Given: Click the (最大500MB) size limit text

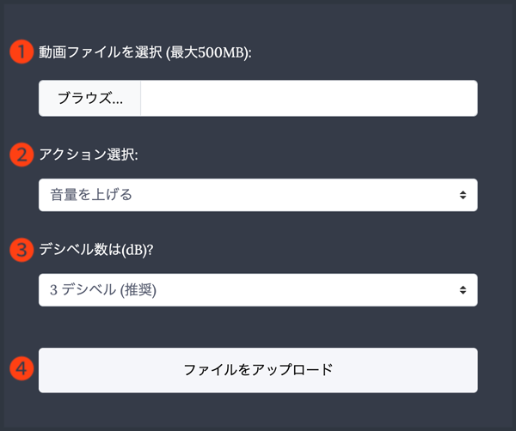Looking at the screenshot, I should (207, 52).
